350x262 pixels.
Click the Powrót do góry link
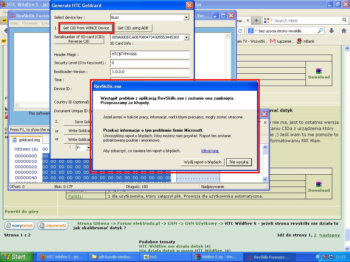[x=22, y=212]
